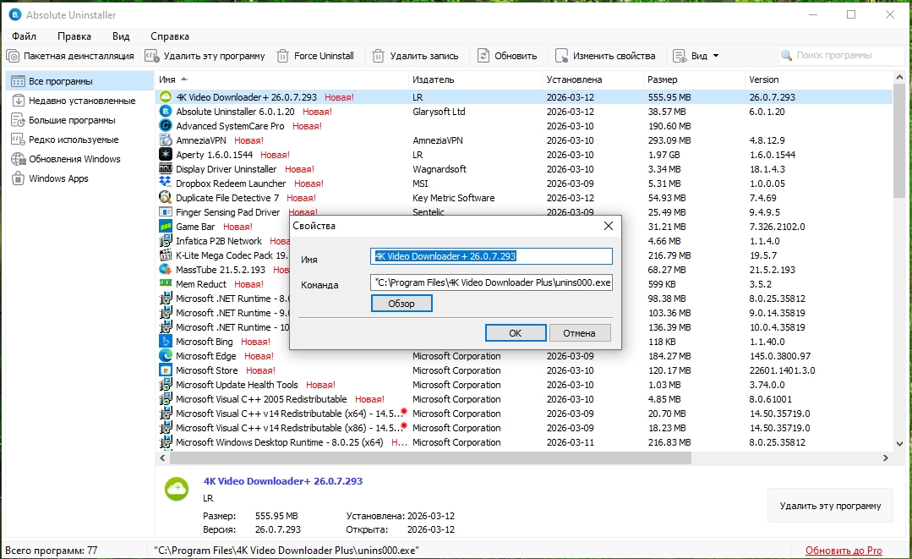This screenshot has width=912, height=559.
Task: Click the Microsoft Edge icon
Action: (166, 356)
